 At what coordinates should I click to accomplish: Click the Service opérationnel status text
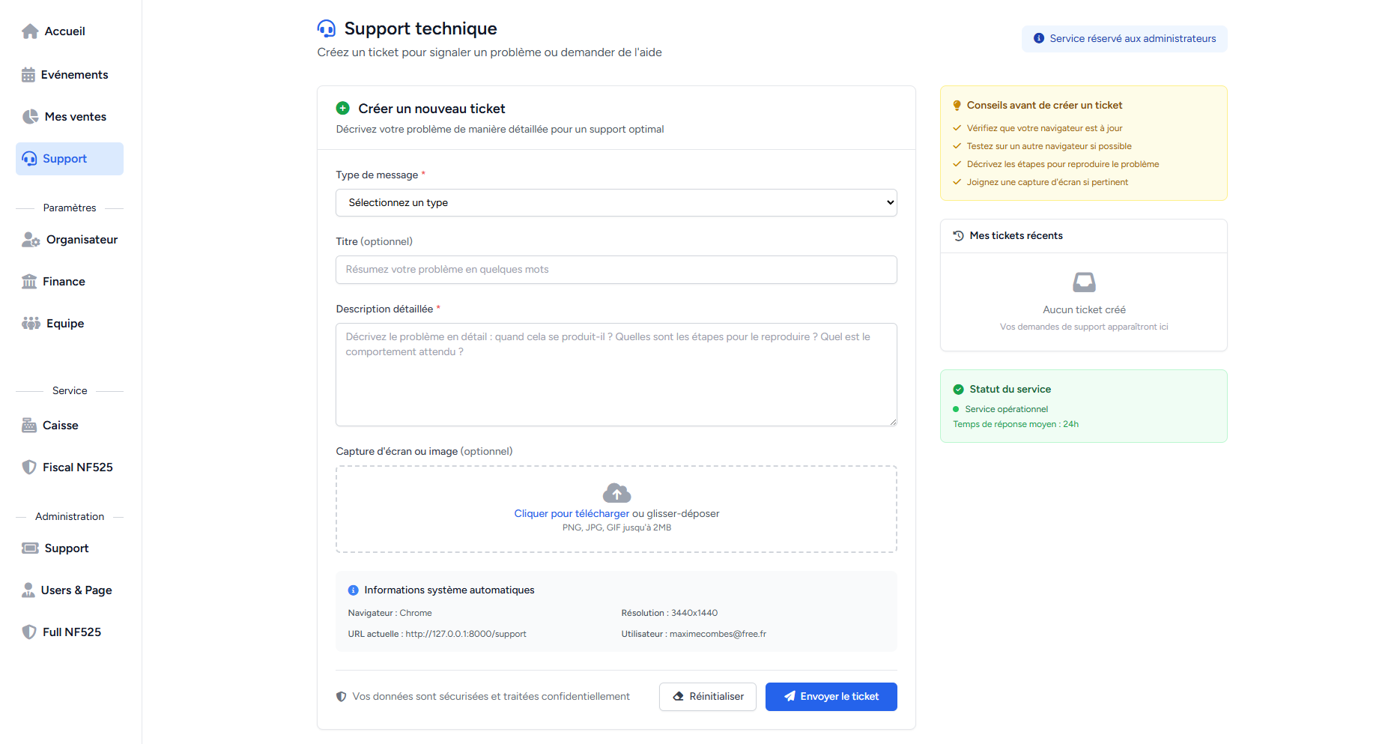pyautogui.click(x=1007, y=410)
